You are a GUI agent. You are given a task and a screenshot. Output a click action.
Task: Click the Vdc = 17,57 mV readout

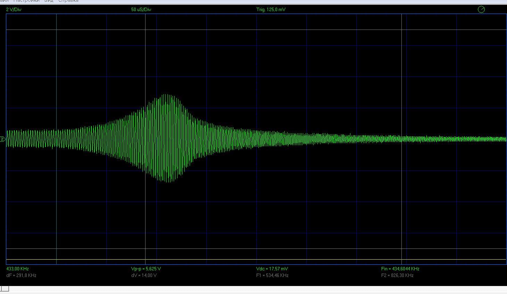pyautogui.click(x=272, y=269)
